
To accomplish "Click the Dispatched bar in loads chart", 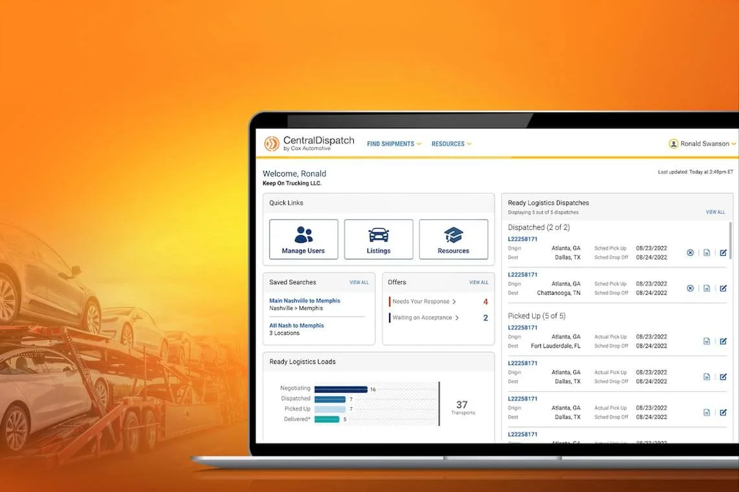I will 330,399.
